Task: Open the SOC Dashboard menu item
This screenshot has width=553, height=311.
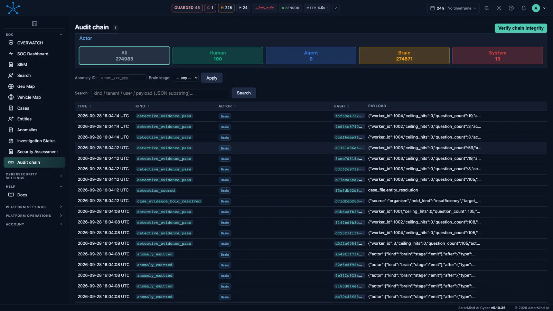Action: [33, 54]
